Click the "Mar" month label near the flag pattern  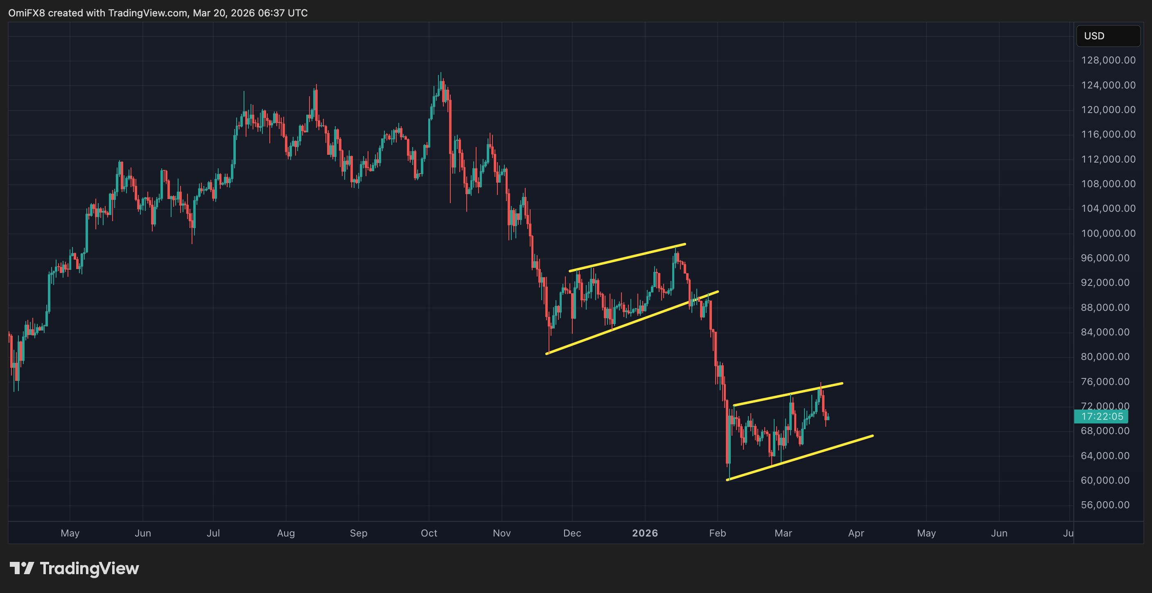(783, 533)
